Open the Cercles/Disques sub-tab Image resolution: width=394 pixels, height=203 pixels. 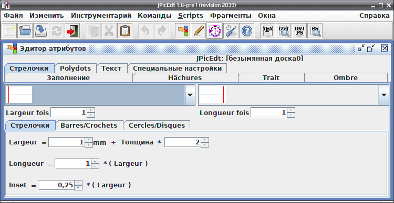[x=157, y=126]
